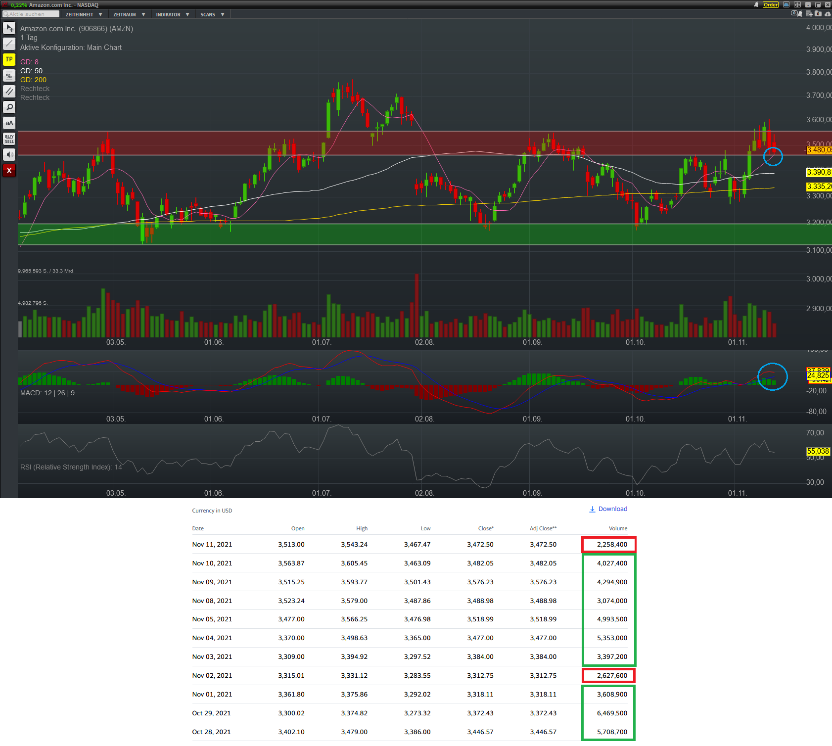
Task: Click the Nov 01, 2021 date cell
Action: (212, 695)
